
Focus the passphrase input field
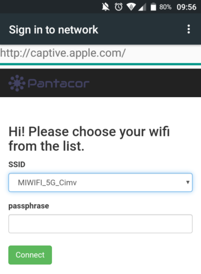(100, 224)
